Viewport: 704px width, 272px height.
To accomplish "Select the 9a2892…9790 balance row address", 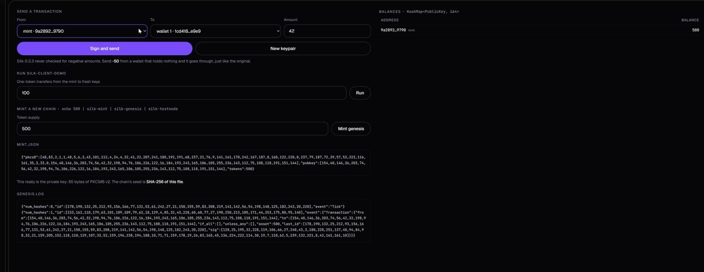I will pyautogui.click(x=394, y=29).
